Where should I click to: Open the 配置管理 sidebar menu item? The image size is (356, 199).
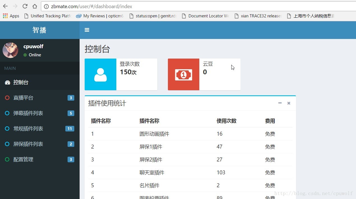tap(40, 159)
